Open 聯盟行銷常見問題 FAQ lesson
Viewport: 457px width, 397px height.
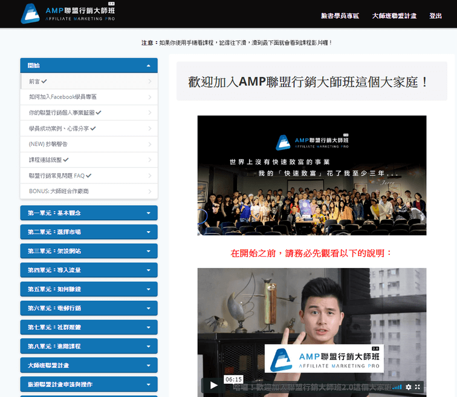(x=89, y=176)
